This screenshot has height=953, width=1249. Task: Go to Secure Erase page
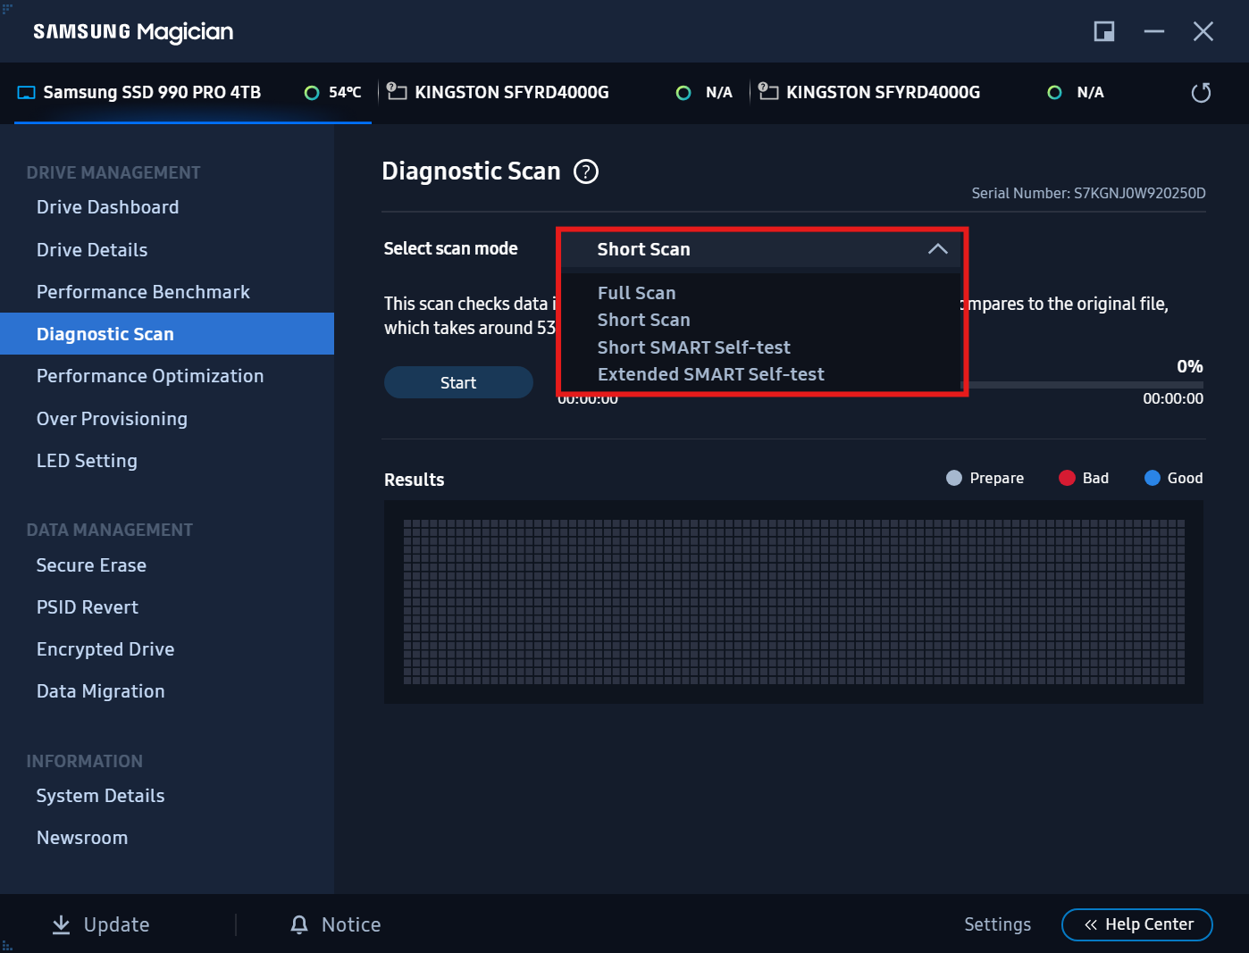(x=91, y=565)
